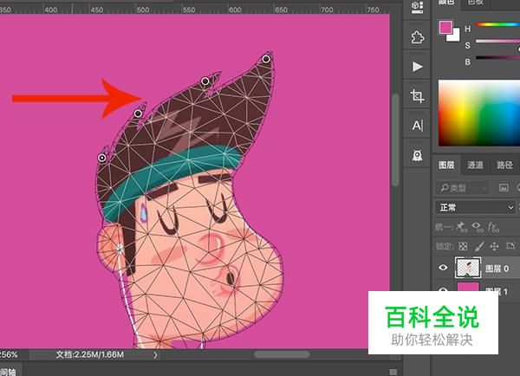Open the plug-ins puzzle piece panel icon

417,37
